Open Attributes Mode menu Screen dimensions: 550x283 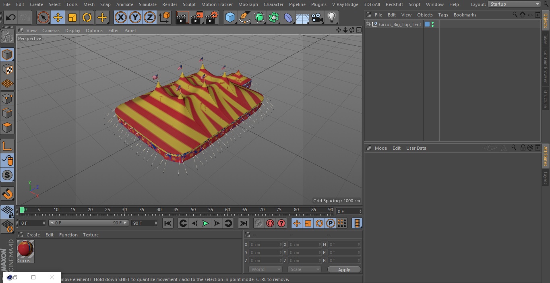click(x=380, y=148)
